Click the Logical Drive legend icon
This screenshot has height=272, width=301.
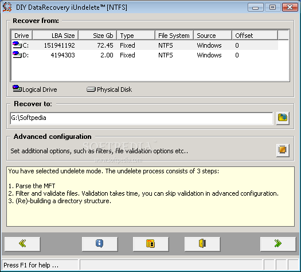(x=17, y=89)
